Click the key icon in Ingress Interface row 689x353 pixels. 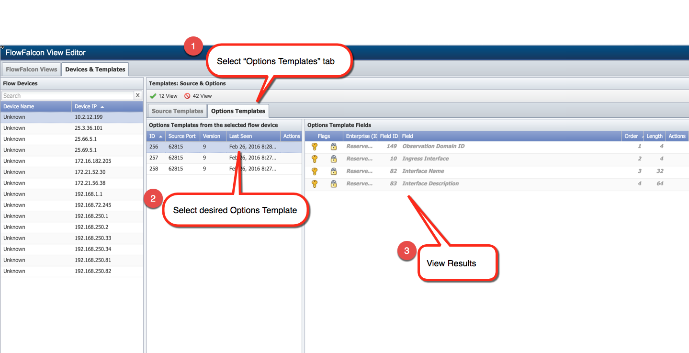(315, 159)
